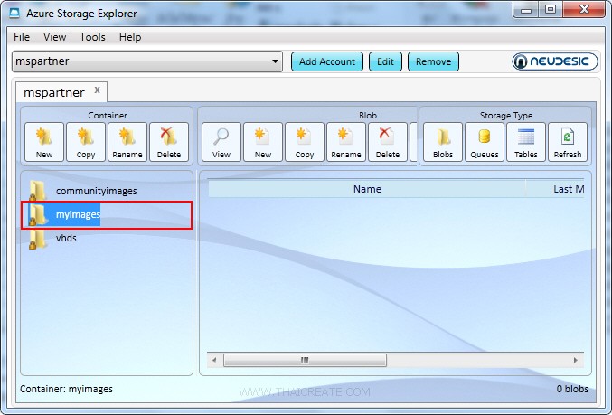Switch storage type to Blobs
612x415 pixels.
click(443, 142)
